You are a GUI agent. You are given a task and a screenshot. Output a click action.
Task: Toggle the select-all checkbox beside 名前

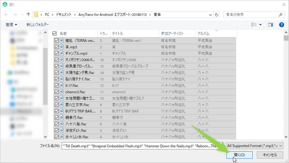tap(54, 33)
